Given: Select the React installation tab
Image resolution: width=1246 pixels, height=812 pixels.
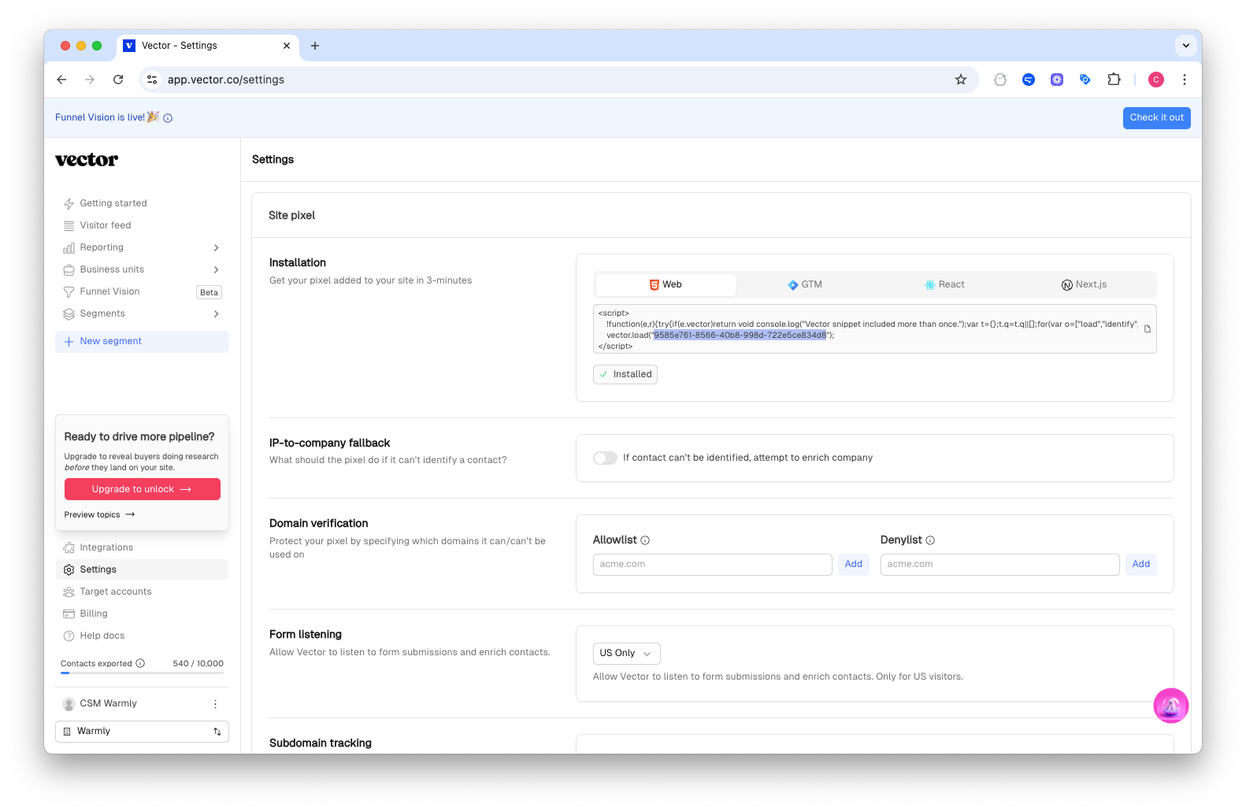Looking at the screenshot, I should click(x=944, y=285).
